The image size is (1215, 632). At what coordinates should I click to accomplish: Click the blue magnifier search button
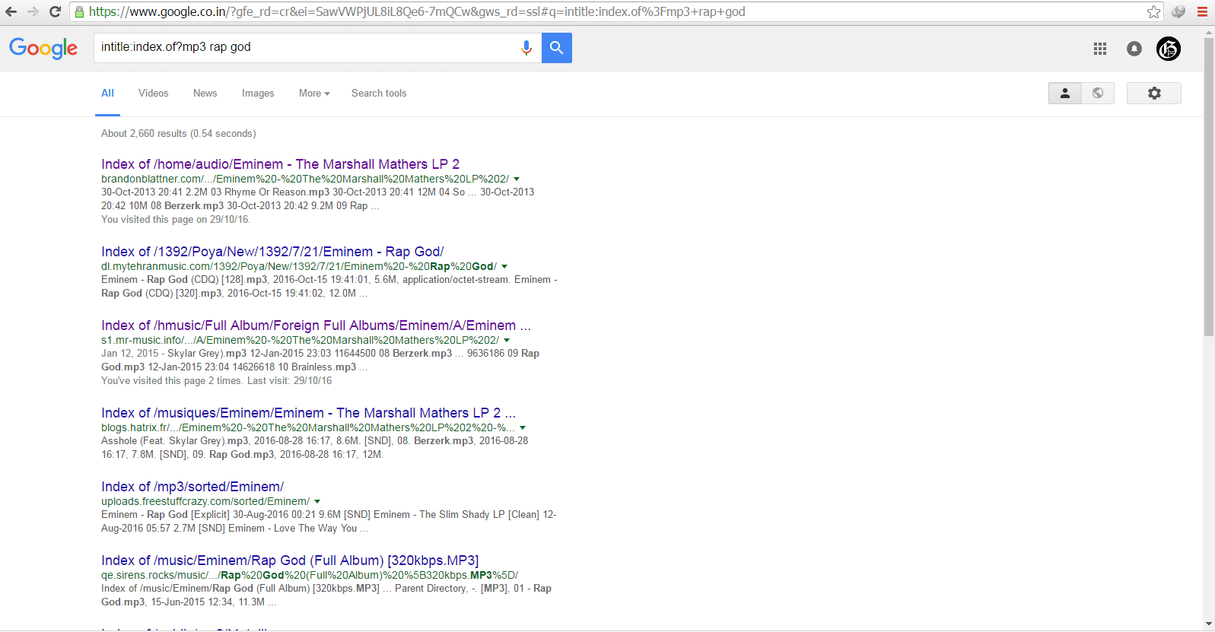point(557,48)
